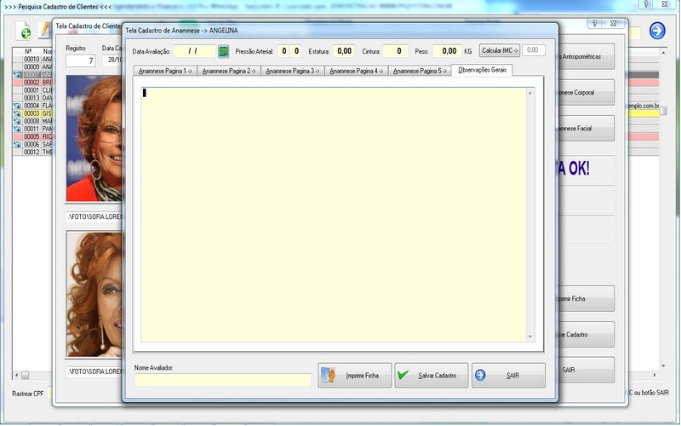
Task: Click Anamnese Facial button in client window
Action: click(x=587, y=129)
